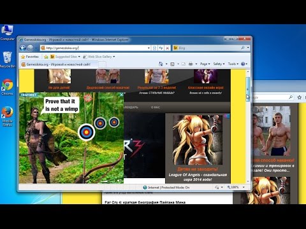Open the 'КАЛЕНДАРЬ' site navigation item

pos(131,108)
